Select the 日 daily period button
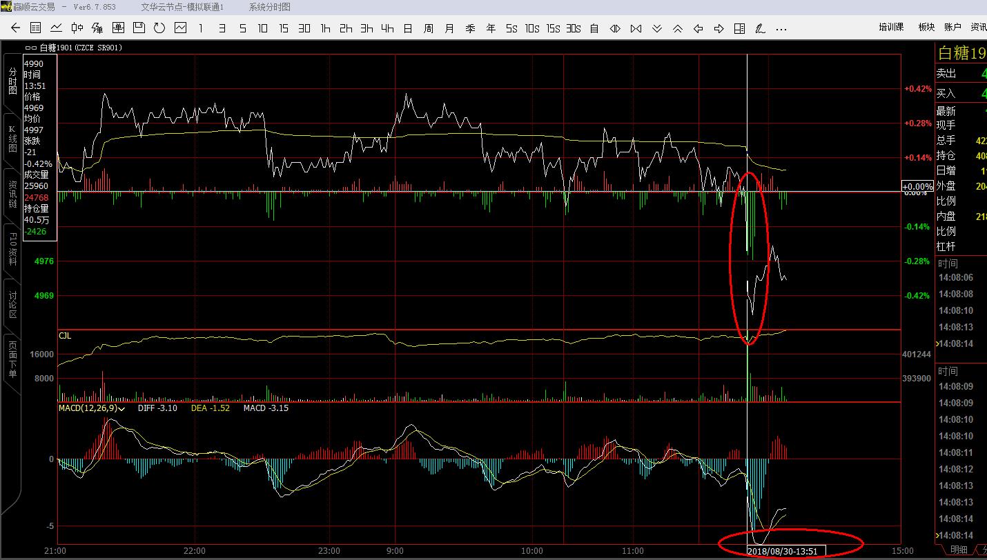The width and height of the screenshot is (987, 560). [x=408, y=28]
